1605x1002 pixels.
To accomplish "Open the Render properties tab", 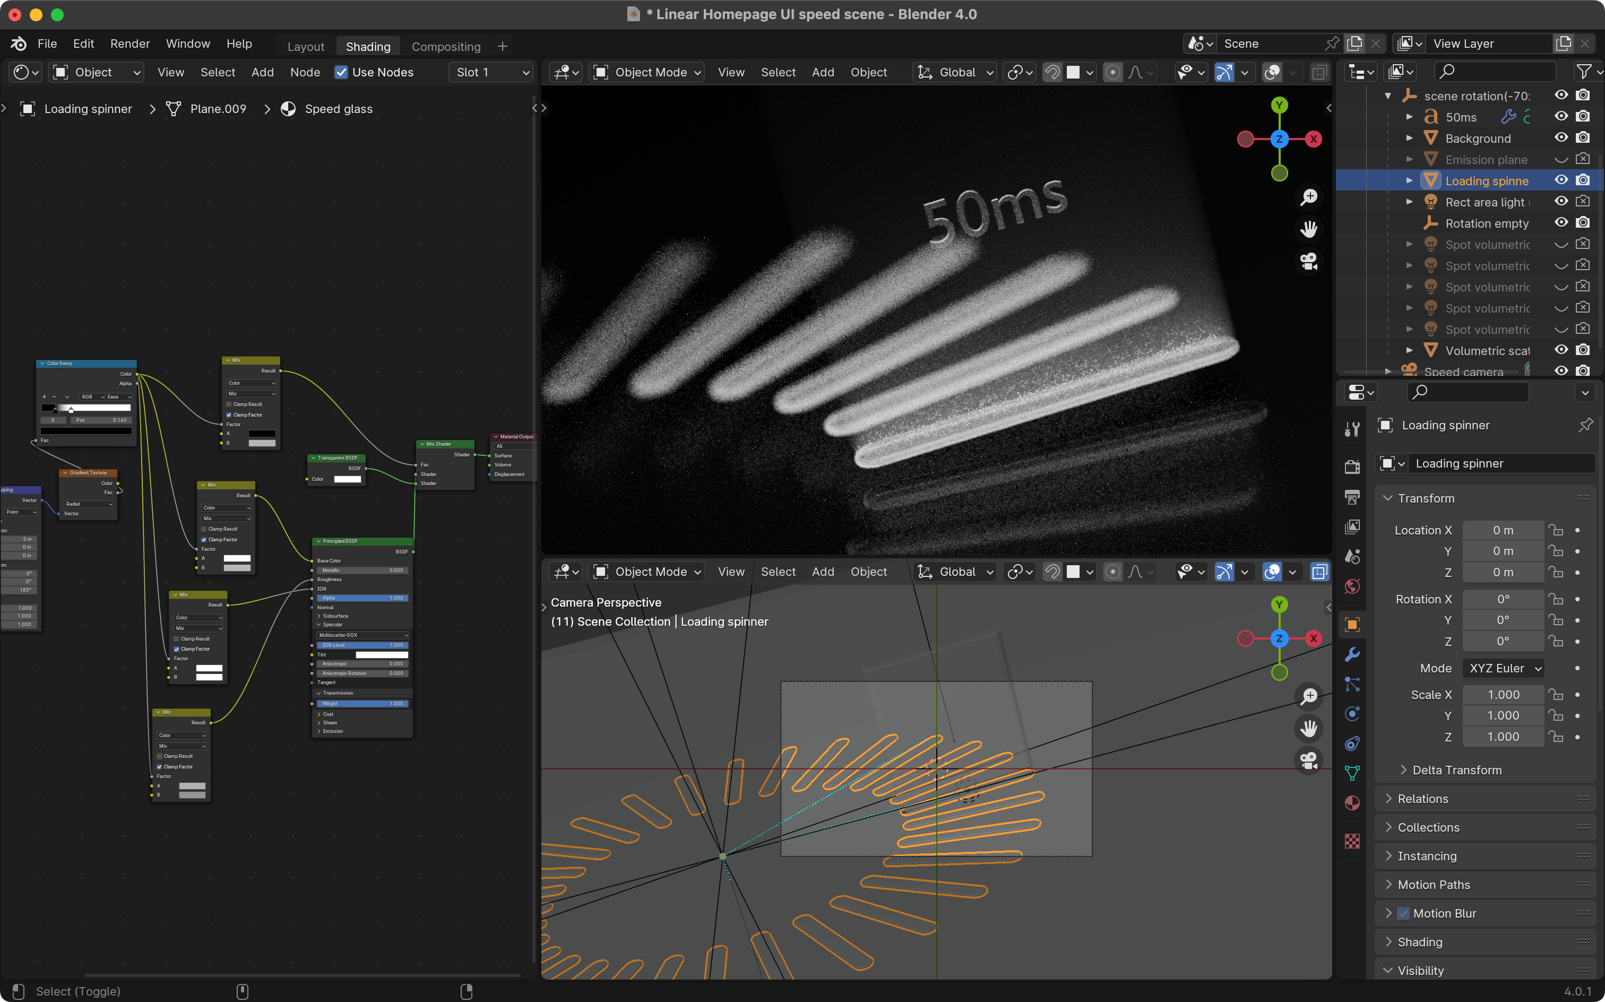I will pyautogui.click(x=1352, y=467).
